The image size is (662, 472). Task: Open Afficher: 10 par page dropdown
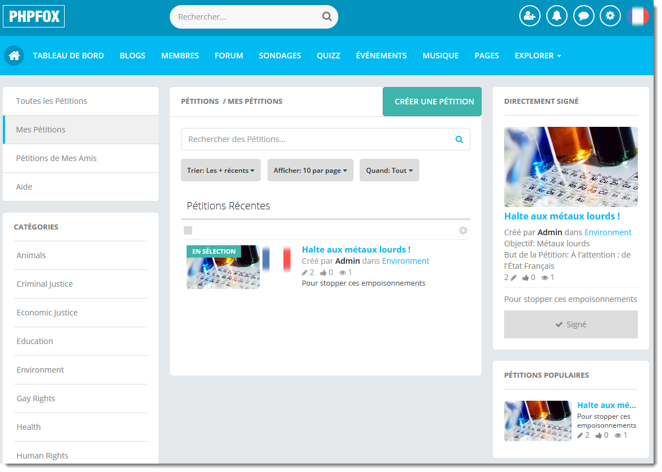point(310,170)
